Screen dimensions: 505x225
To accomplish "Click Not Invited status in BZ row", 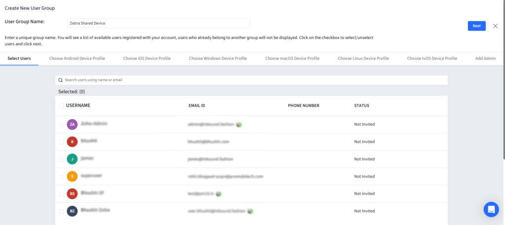I will 364,211.
